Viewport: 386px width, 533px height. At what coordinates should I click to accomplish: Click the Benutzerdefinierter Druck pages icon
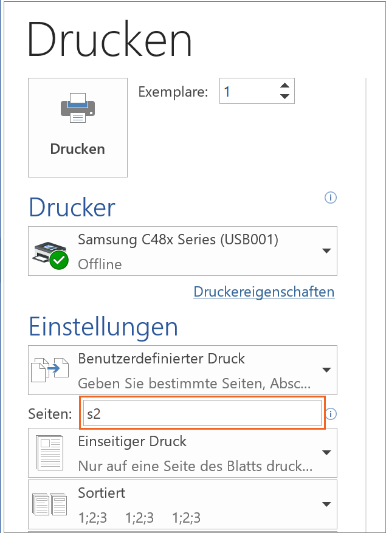[50, 370]
